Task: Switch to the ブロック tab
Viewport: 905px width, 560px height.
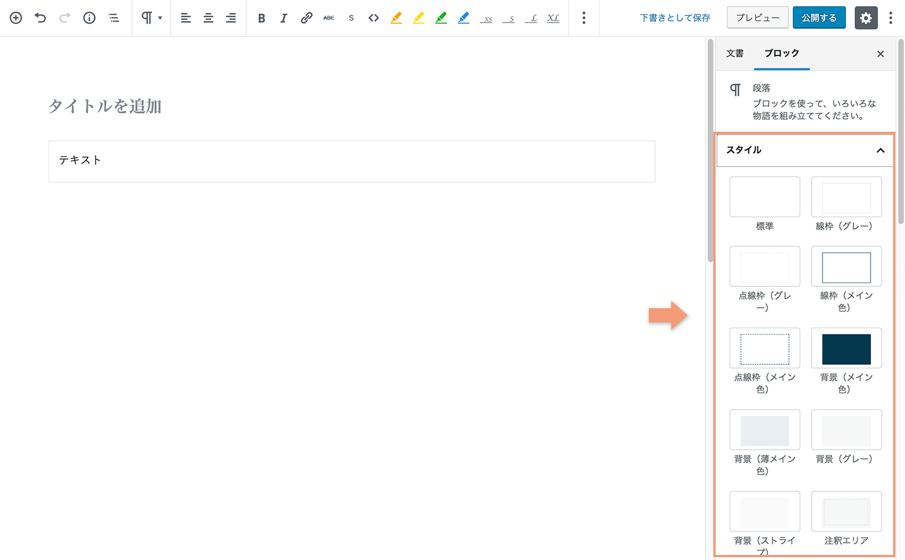Action: click(782, 53)
